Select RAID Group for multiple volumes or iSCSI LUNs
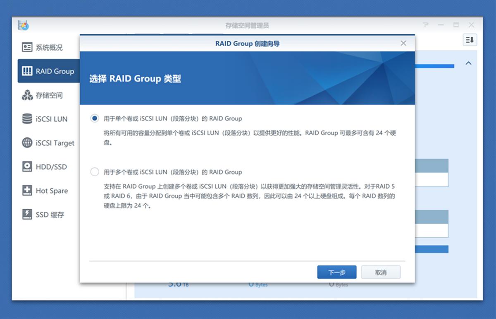This screenshot has height=319, width=496. pyautogui.click(x=95, y=170)
